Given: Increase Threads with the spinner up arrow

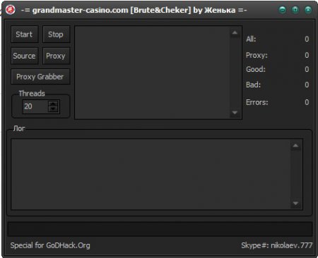Looking at the screenshot, I should [x=53, y=104].
